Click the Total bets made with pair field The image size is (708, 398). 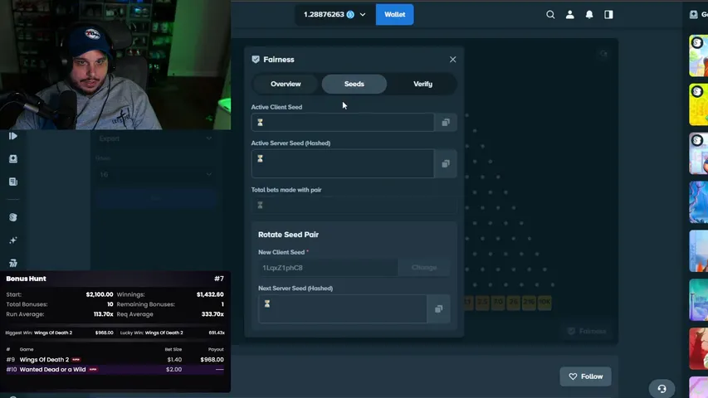click(x=354, y=206)
